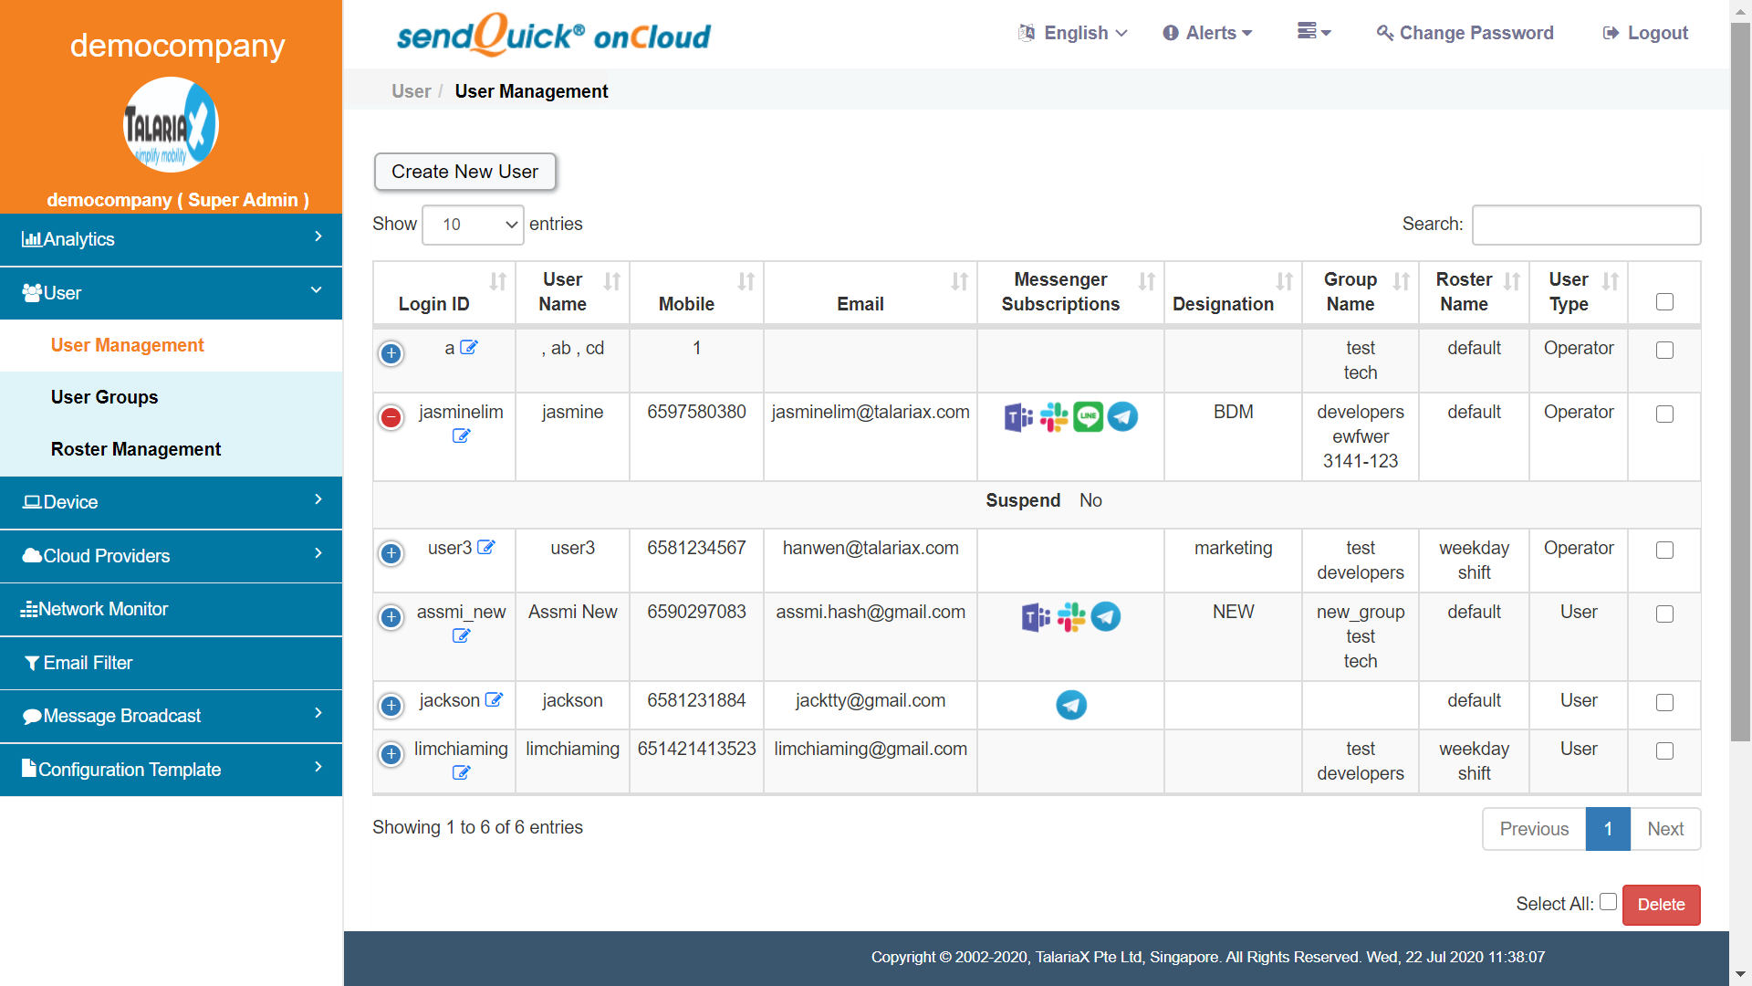Click the edit icon next to jackson
1752x986 pixels.
[494, 700]
